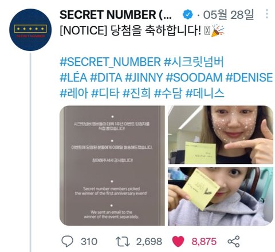
Task: Open the 05월 28일 timestamp link
Action: click(229, 15)
